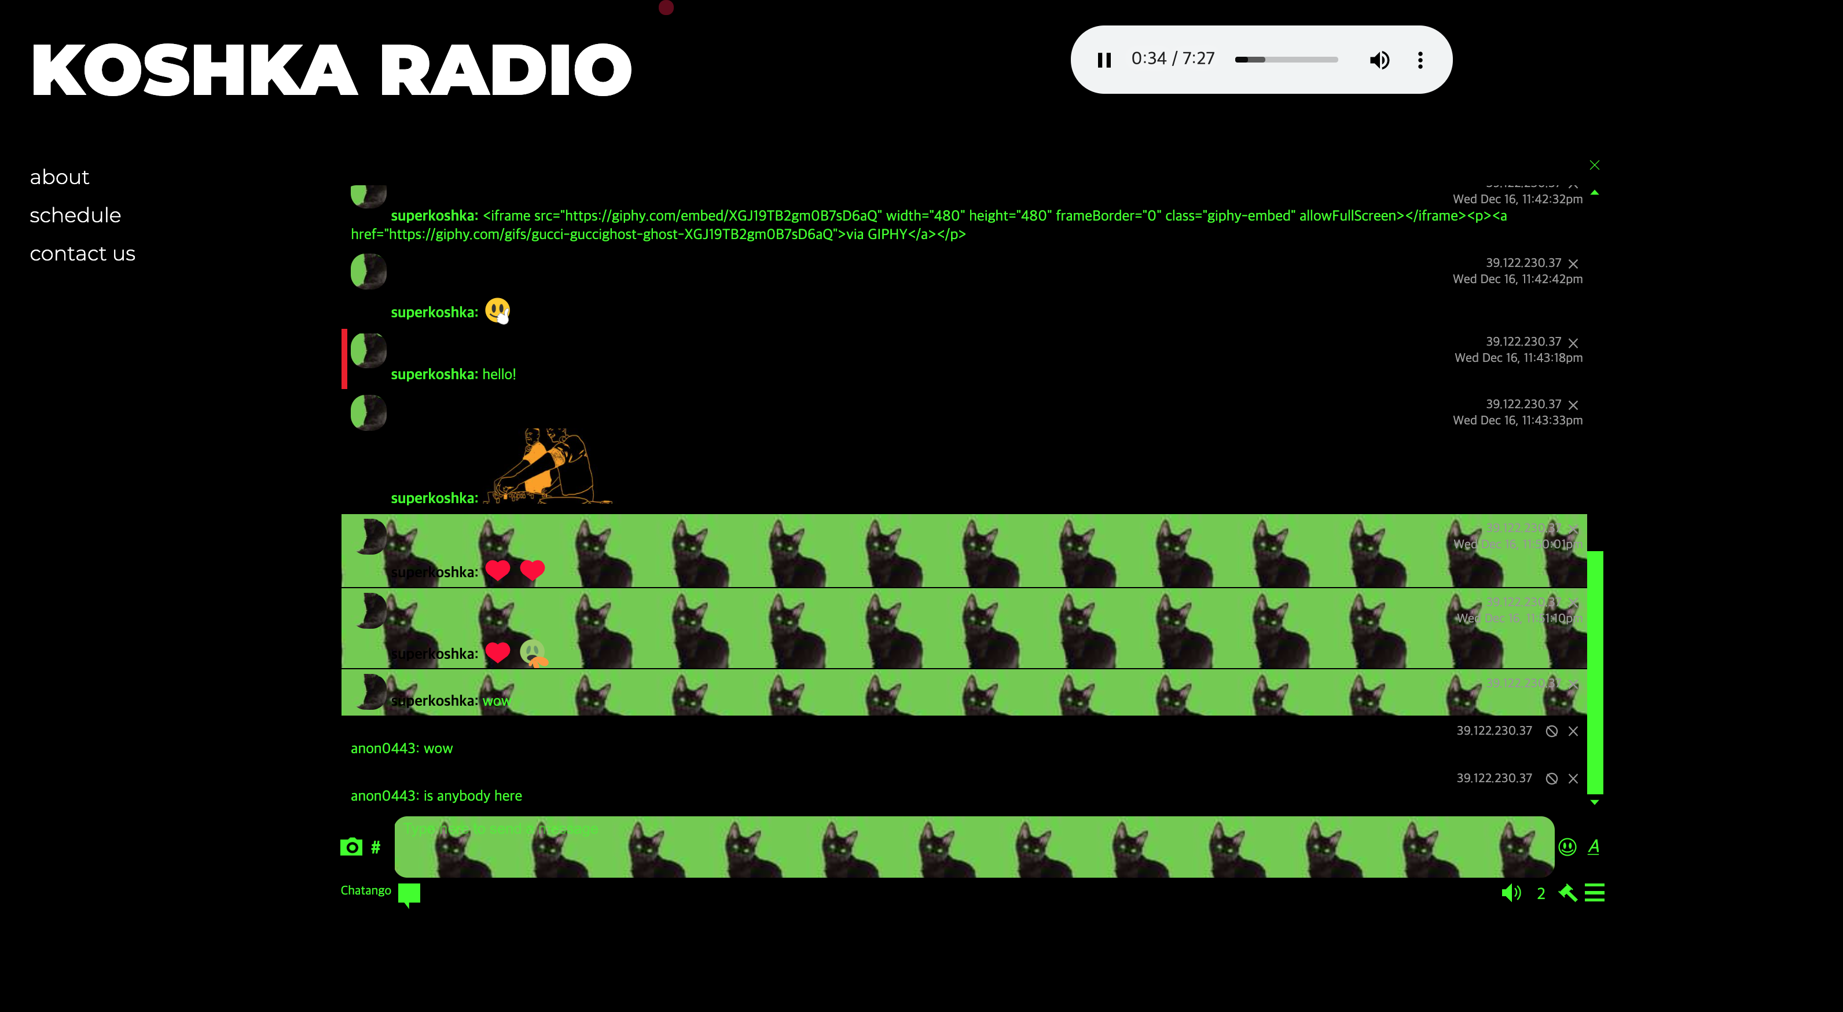Click the camera image upload icon
The height and width of the screenshot is (1012, 1843).
click(351, 848)
